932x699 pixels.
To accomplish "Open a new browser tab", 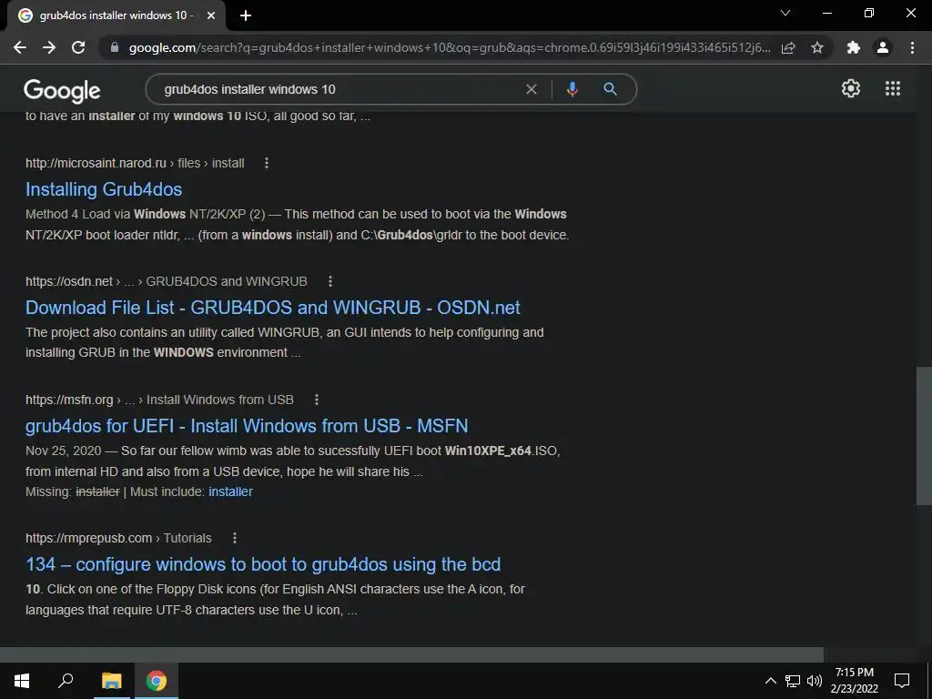I will pyautogui.click(x=246, y=15).
